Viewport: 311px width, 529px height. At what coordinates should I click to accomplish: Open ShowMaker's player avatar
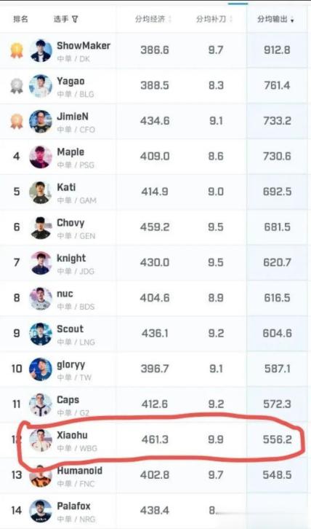pos(41,50)
